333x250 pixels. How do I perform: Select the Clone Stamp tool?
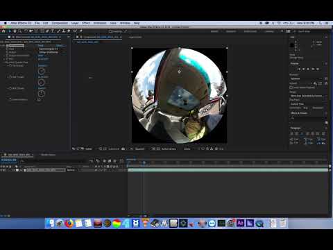pos(64,31)
